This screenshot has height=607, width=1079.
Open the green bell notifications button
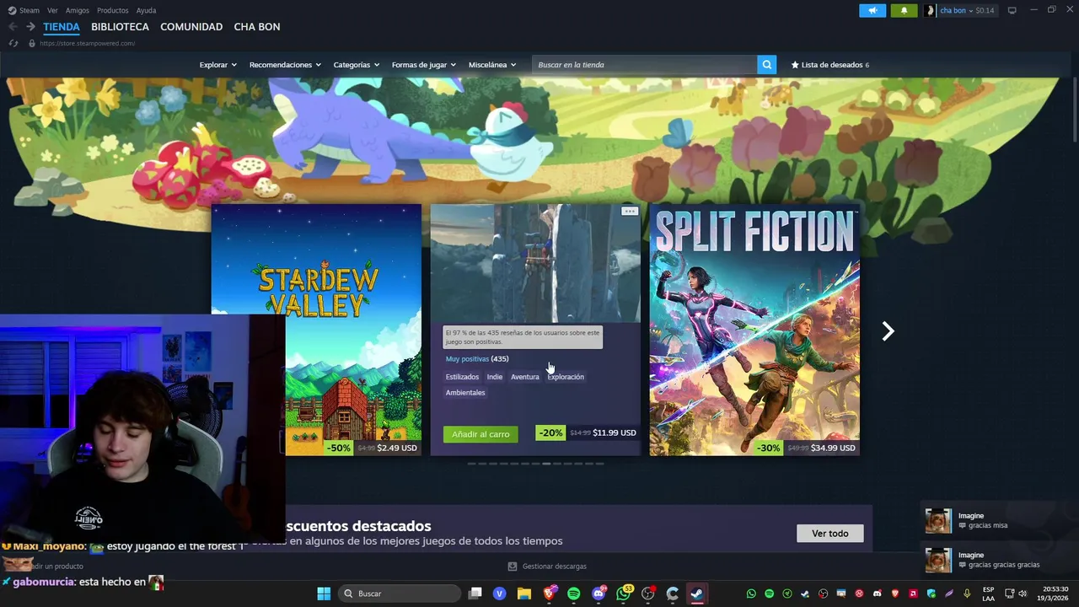tap(904, 10)
